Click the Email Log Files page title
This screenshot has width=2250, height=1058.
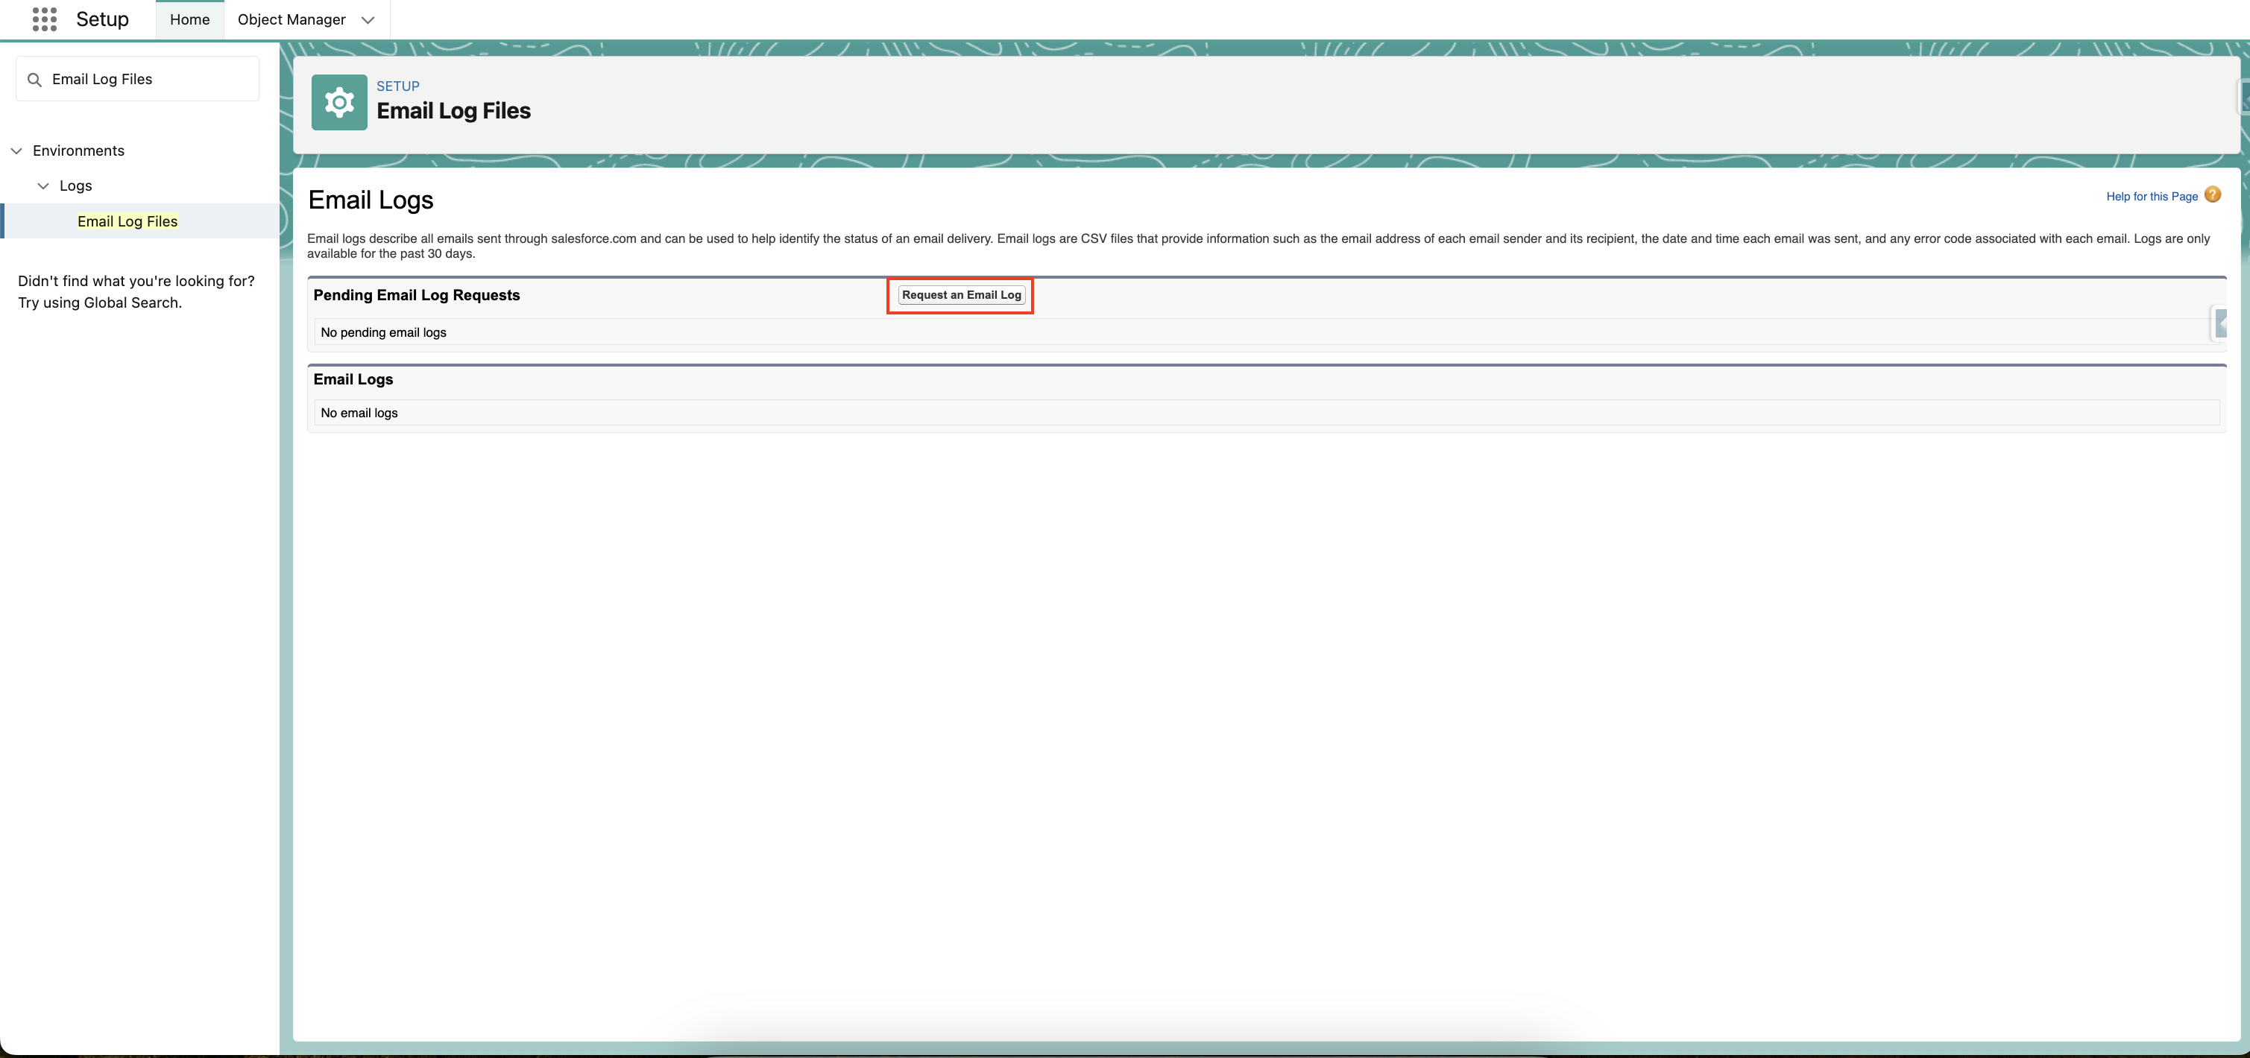coord(454,111)
